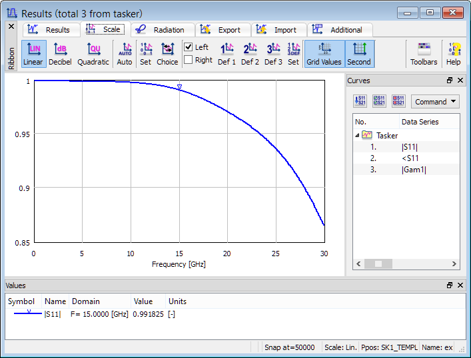Screen dimensions: 471x358
Task: Open the Command dropdown
Action: pyautogui.click(x=436, y=102)
